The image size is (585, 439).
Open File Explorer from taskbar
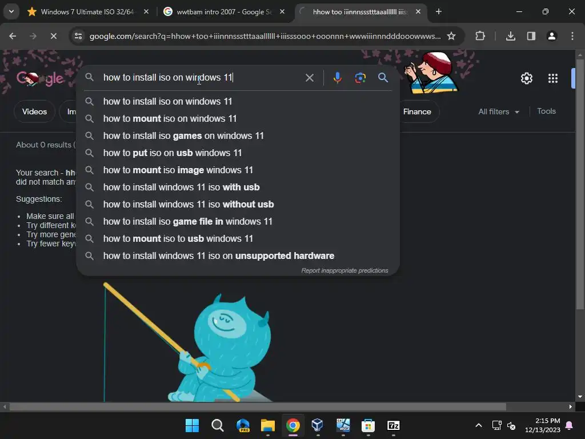click(x=268, y=425)
